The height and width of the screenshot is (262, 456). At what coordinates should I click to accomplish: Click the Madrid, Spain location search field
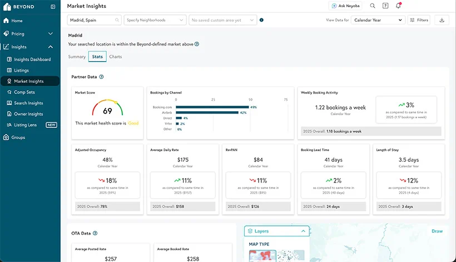tap(94, 20)
